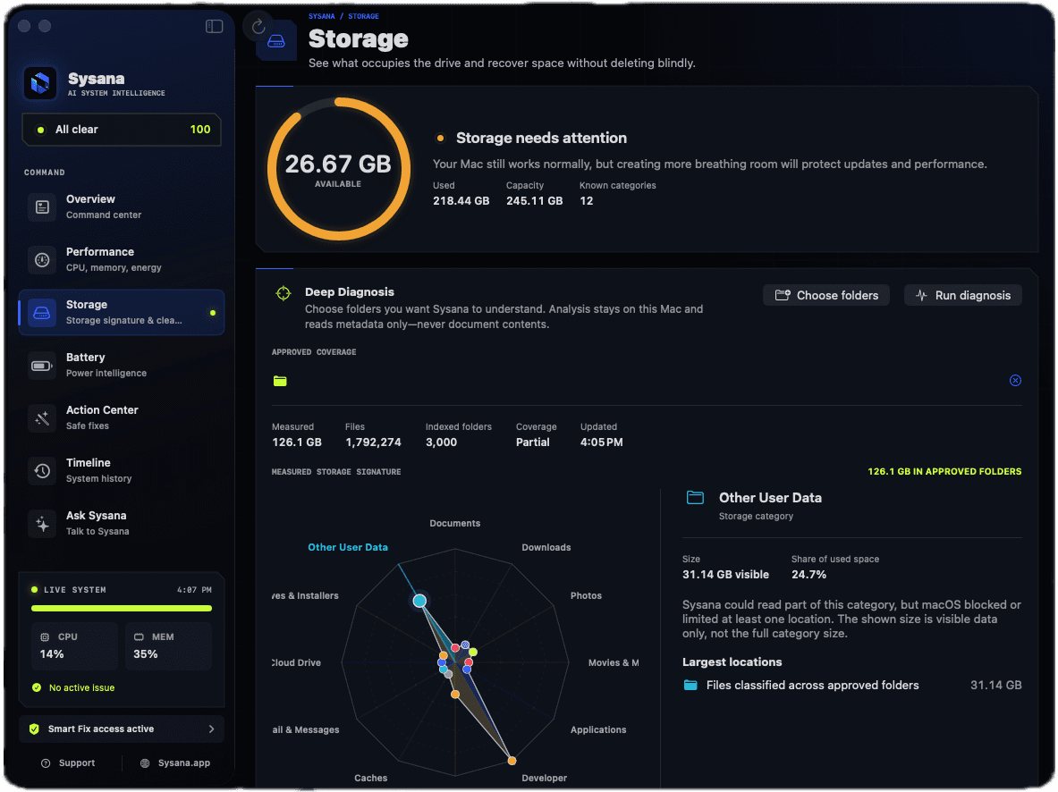Click the MEM 35% tile
Image resolution: width=1058 pixels, height=792 pixels.
point(168,646)
